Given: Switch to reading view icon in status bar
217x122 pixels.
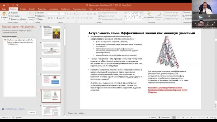Looking at the screenshot, I should [183, 118].
